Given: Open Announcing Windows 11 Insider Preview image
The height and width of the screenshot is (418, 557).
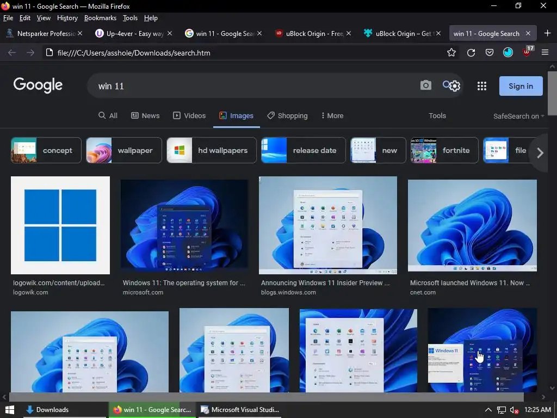Looking at the screenshot, I should [328, 225].
